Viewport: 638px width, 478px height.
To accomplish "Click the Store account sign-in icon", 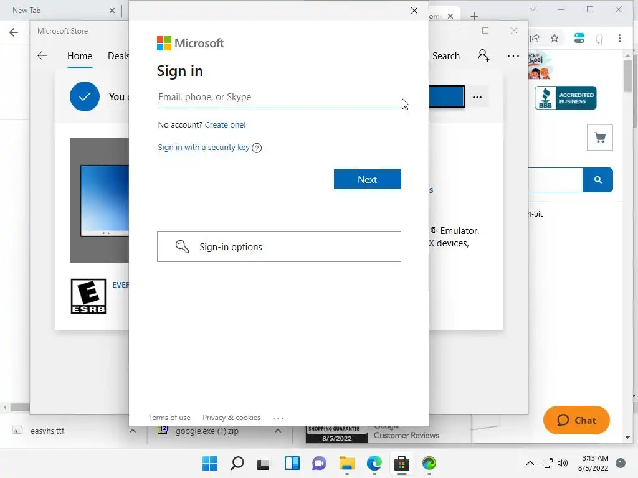I will (483, 55).
